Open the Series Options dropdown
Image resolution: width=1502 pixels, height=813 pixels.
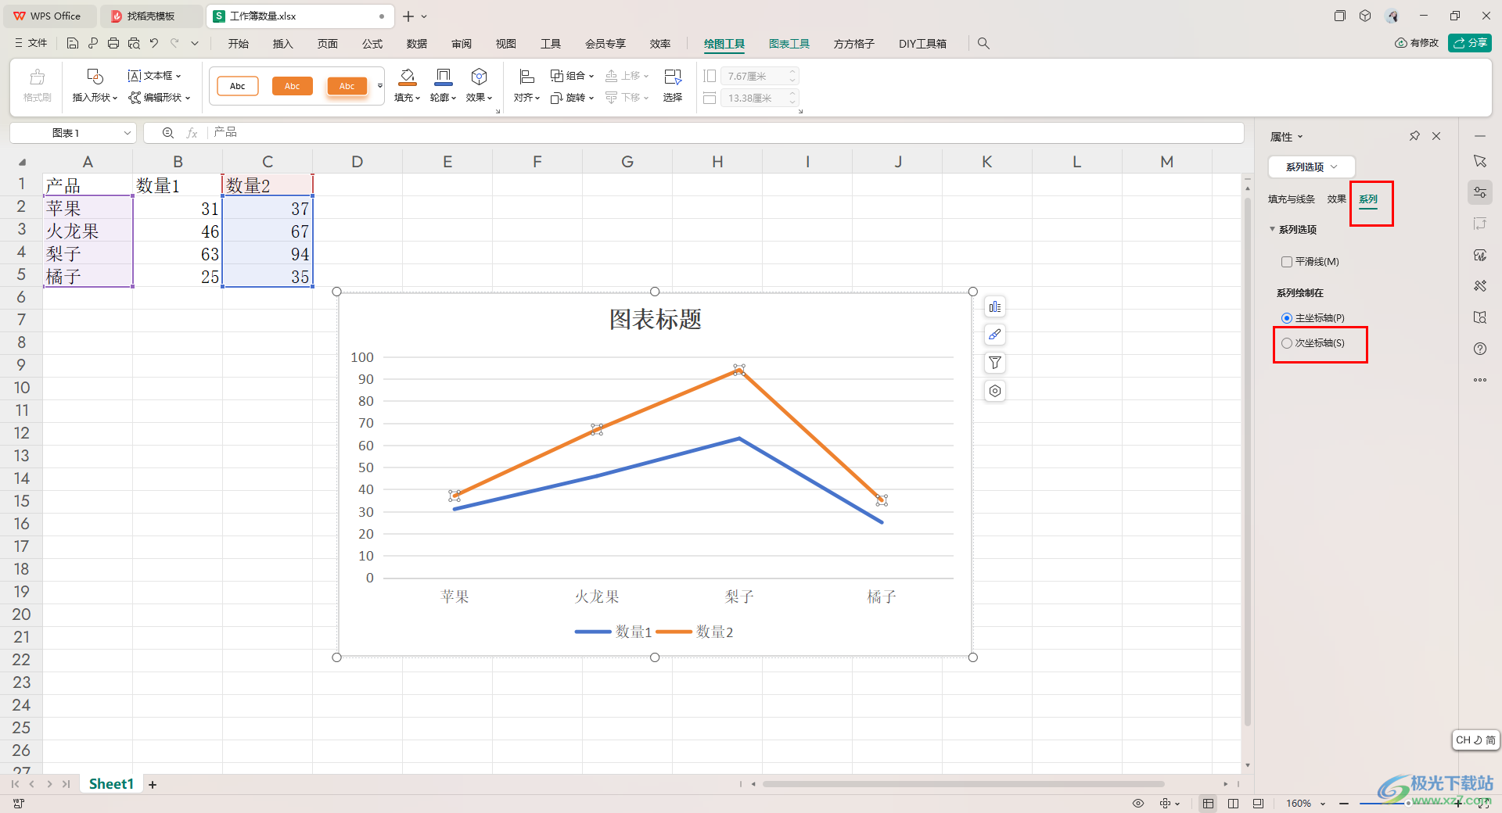(1311, 167)
